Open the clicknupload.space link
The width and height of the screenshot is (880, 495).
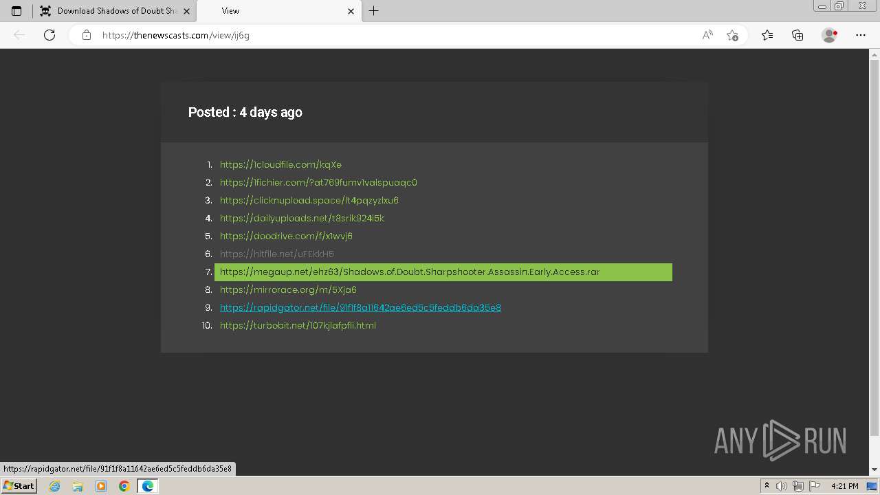point(309,201)
